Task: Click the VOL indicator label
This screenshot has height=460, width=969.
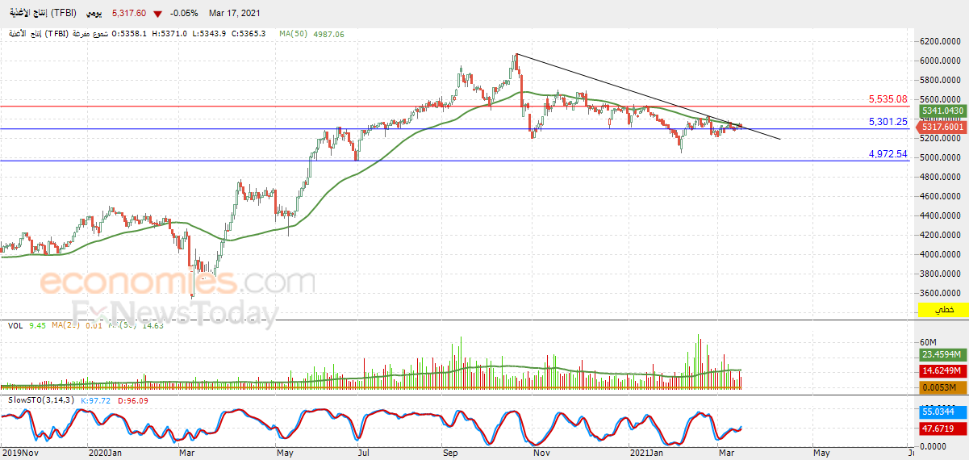Action: [15, 325]
